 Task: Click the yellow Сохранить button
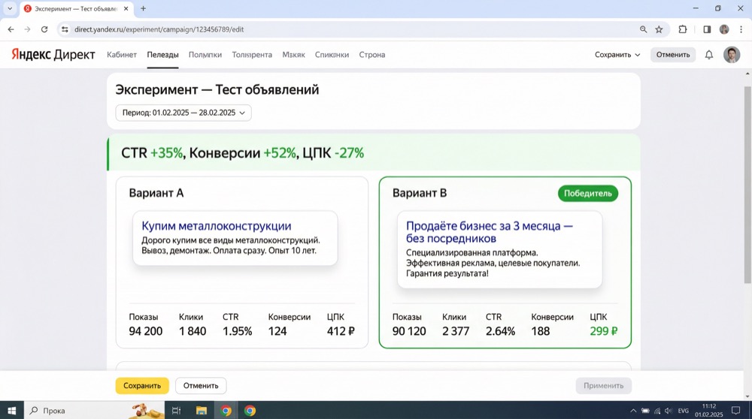coord(142,385)
